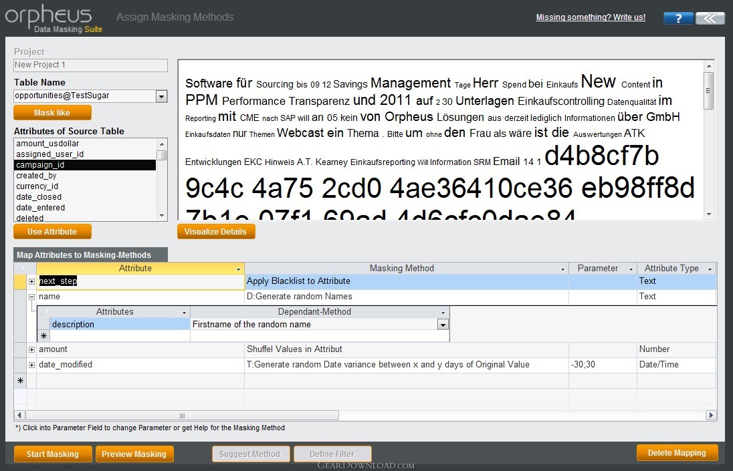This screenshot has height=471, width=733.
Task: Start the masking process
Action: click(x=53, y=454)
